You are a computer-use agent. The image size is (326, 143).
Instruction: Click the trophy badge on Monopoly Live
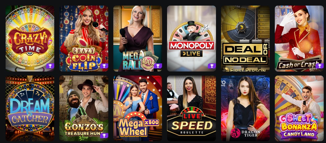212,66
